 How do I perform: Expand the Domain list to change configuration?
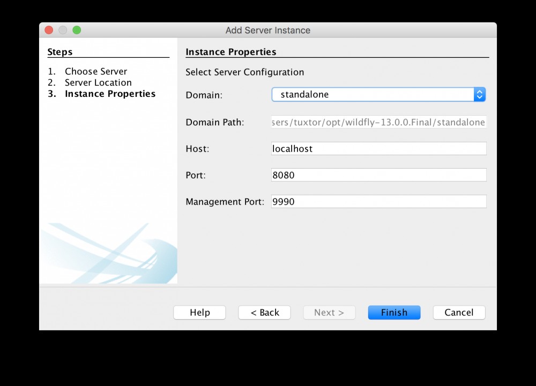(x=480, y=94)
